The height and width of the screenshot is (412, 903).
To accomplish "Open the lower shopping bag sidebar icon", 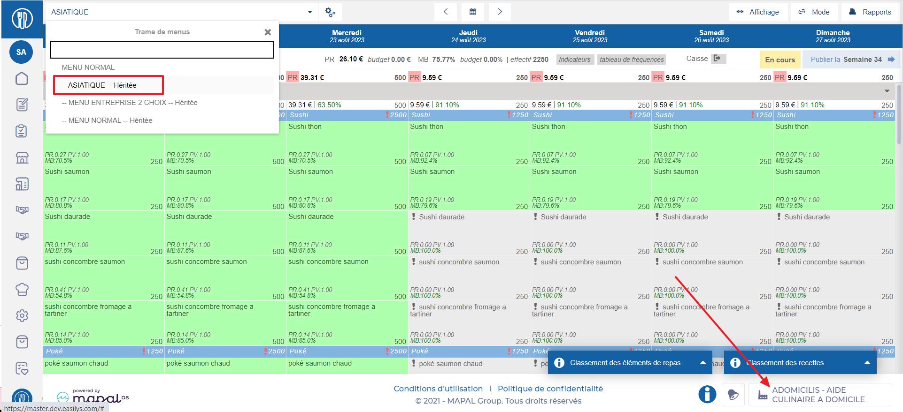I will 22,342.
